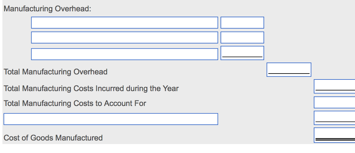
Task: Click blank description field above Cost of Goods Manufactured
Action: point(111,119)
